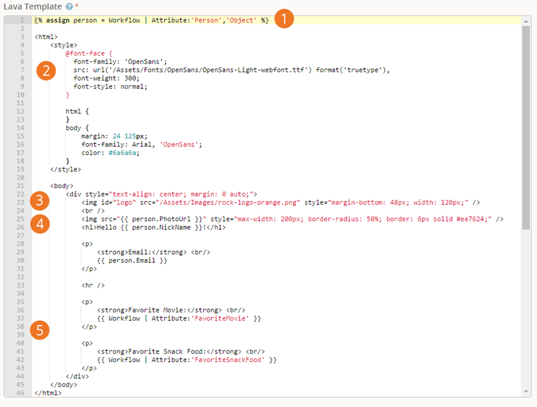The width and height of the screenshot is (537, 407).
Task: Click the 'html {' selector line
Action: (x=77, y=112)
